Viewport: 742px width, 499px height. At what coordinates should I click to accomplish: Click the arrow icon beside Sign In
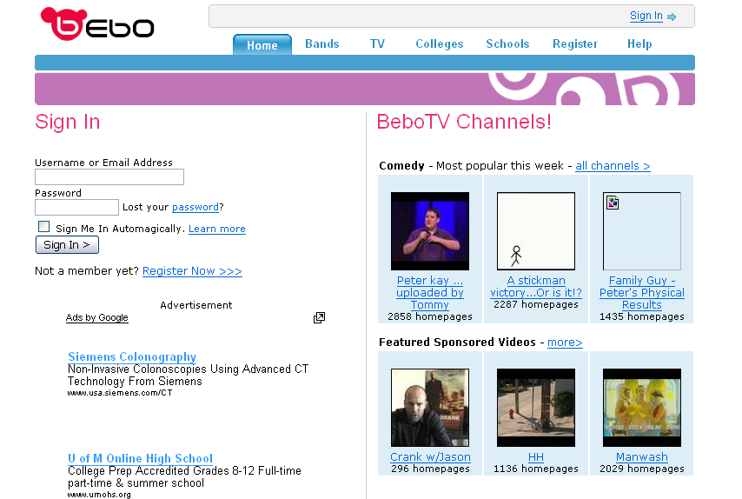(672, 17)
